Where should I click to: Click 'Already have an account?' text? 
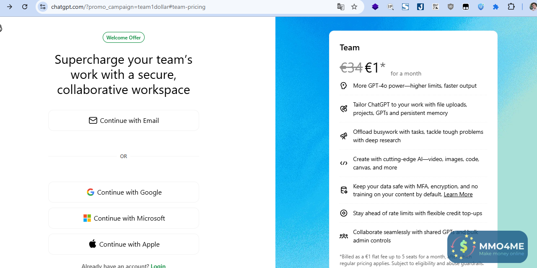pyautogui.click(x=115, y=266)
